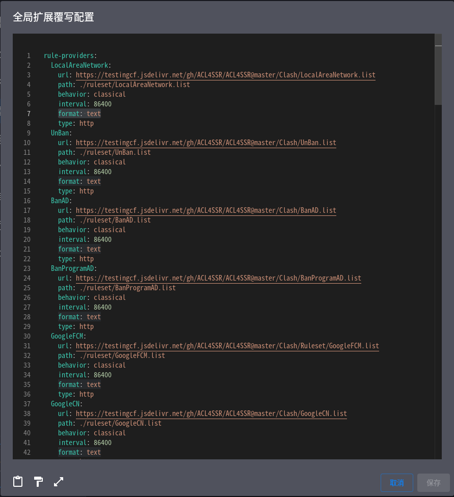Click path ./ruleset/LocalAreaNetwork.list text
This screenshot has width=454, height=497.
[x=124, y=85]
